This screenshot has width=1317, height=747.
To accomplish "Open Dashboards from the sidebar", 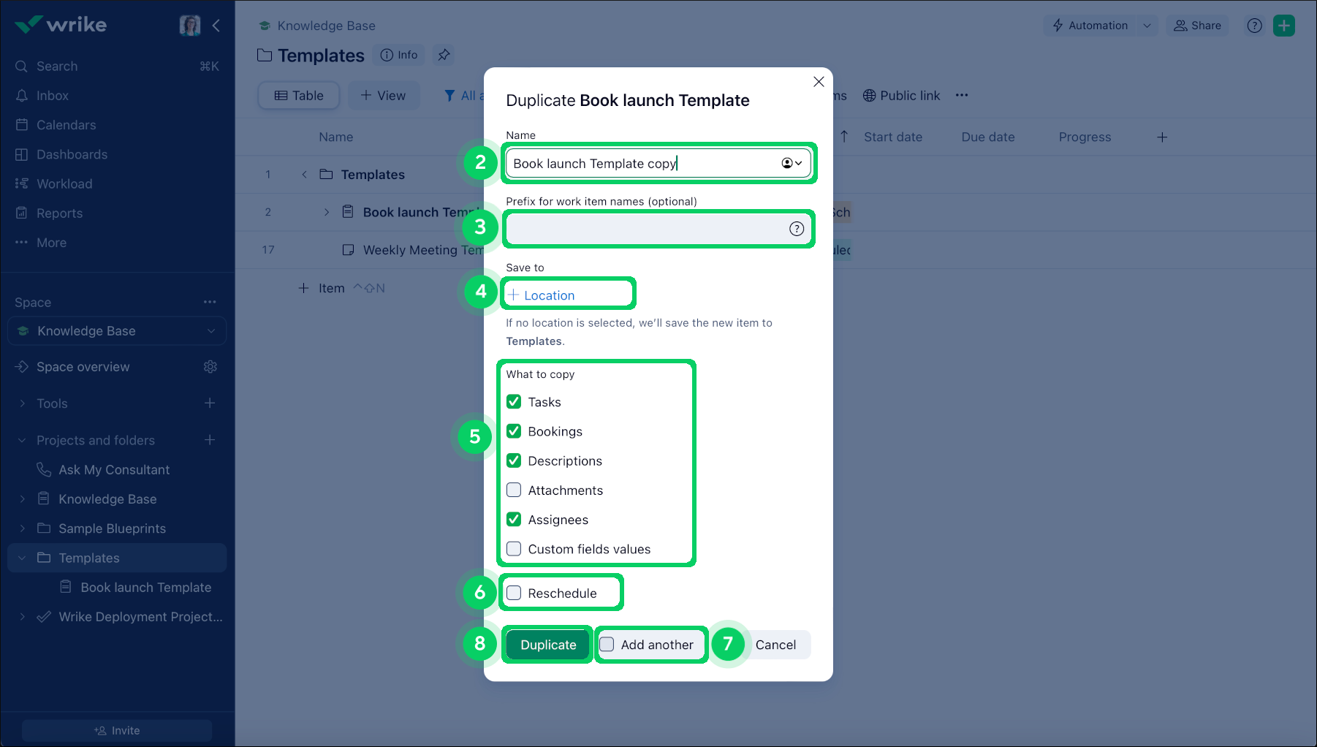I will 72,154.
